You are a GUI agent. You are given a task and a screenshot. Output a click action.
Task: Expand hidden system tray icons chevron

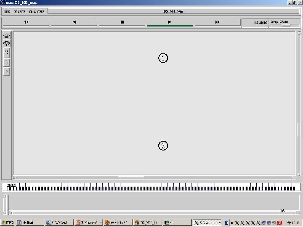pyautogui.click(x=232, y=223)
